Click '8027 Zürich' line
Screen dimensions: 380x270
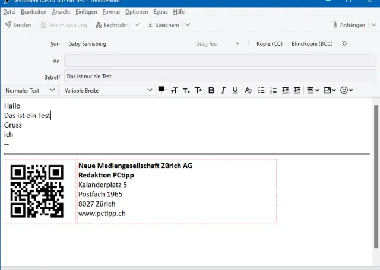tap(97, 204)
